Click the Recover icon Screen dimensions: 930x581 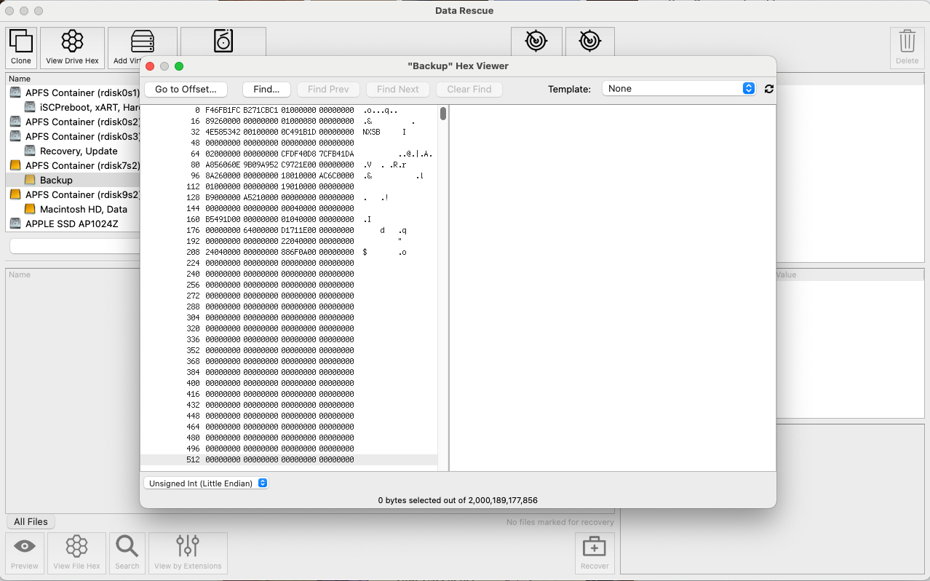[594, 553]
